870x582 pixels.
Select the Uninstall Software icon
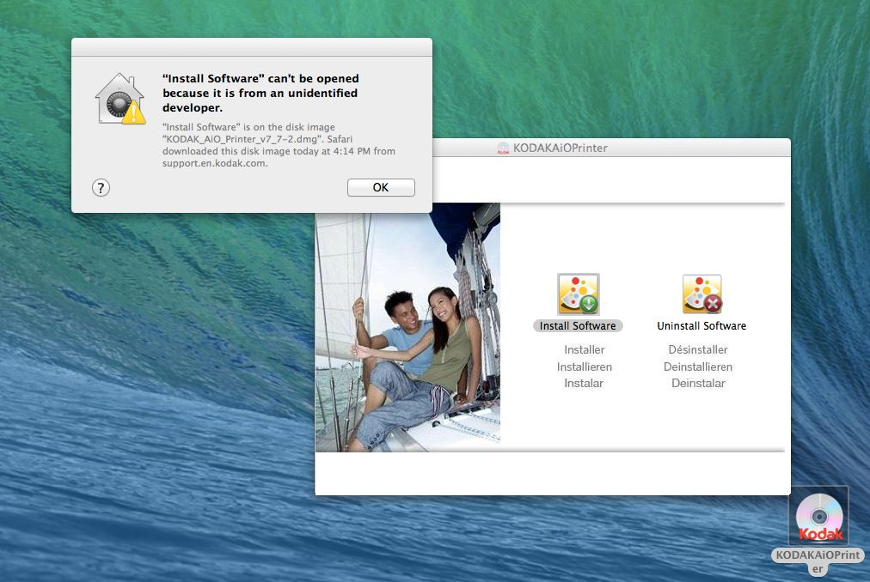(702, 294)
